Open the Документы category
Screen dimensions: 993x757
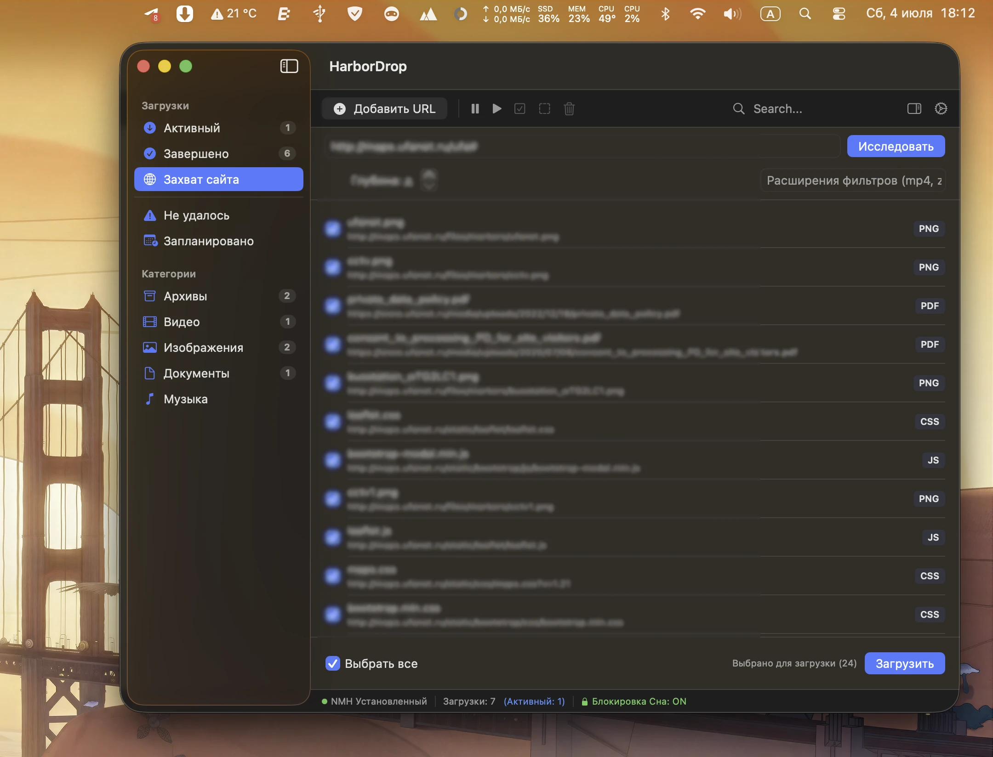tap(219, 373)
